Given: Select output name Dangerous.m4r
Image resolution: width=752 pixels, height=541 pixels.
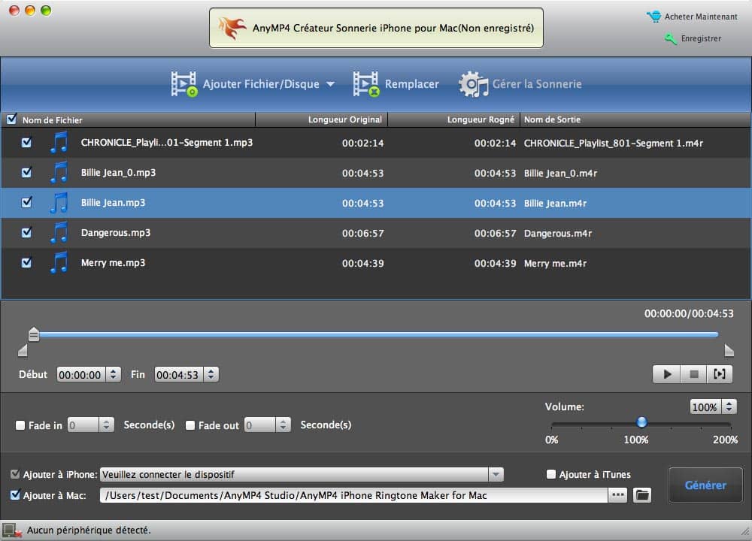Looking at the screenshot, I should click(x=558, y=234).
